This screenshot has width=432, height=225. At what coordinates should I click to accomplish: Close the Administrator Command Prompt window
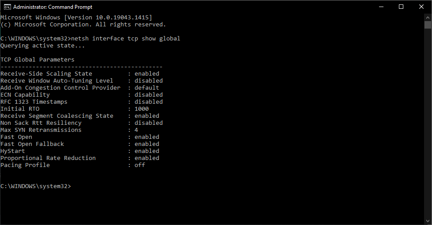pyautogui.click(x=421, y=7)
